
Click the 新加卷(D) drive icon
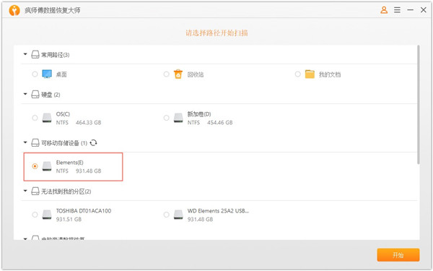[178, 118]
